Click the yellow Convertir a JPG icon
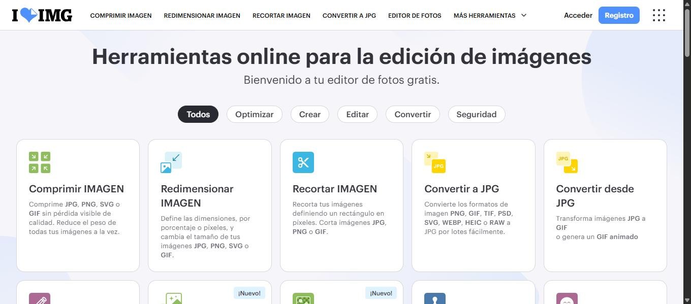Viewport: 691px width, 304px height. tap(435, 162)
